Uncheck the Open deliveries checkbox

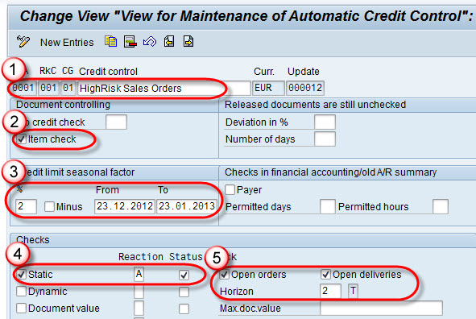click(x=325, y=275)
